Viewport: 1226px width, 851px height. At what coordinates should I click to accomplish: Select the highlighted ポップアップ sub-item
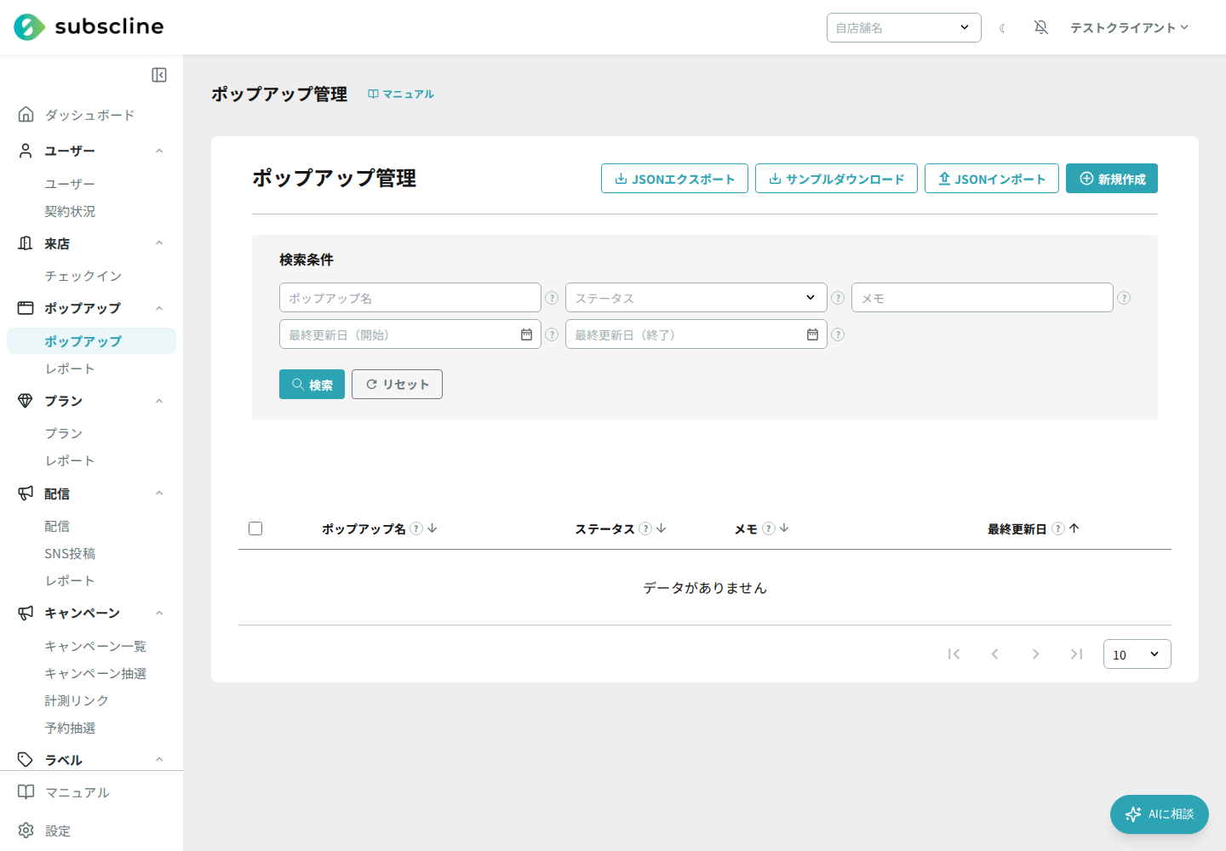coord(91,340)
